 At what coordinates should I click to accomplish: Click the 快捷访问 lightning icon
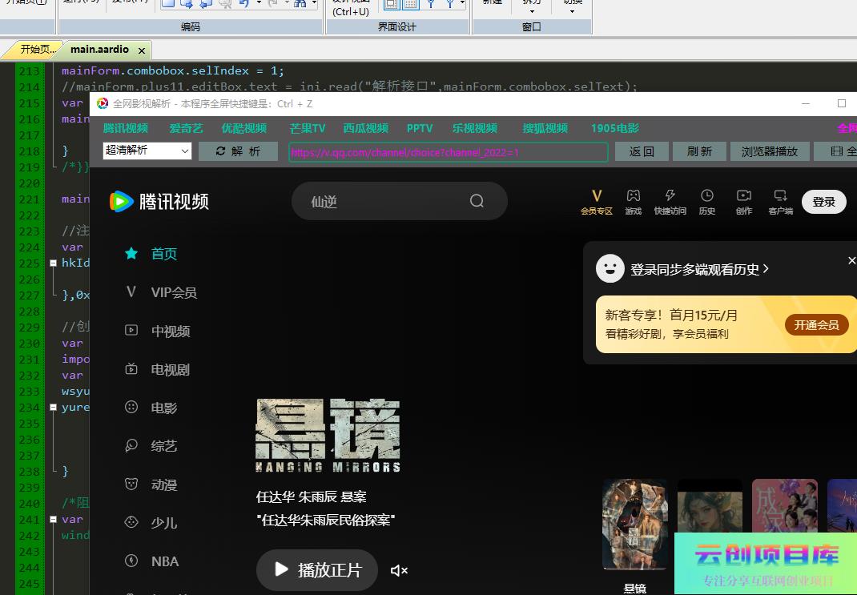(670, 196)
